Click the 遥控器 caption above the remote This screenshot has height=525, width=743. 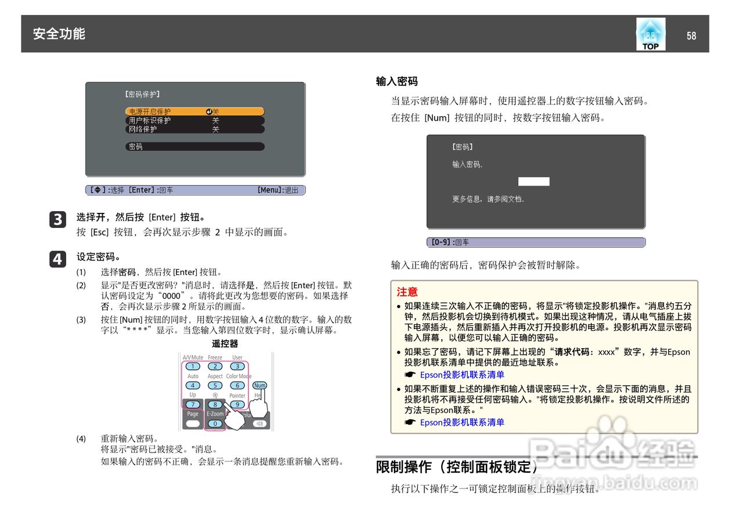click(x=225, y=343)
